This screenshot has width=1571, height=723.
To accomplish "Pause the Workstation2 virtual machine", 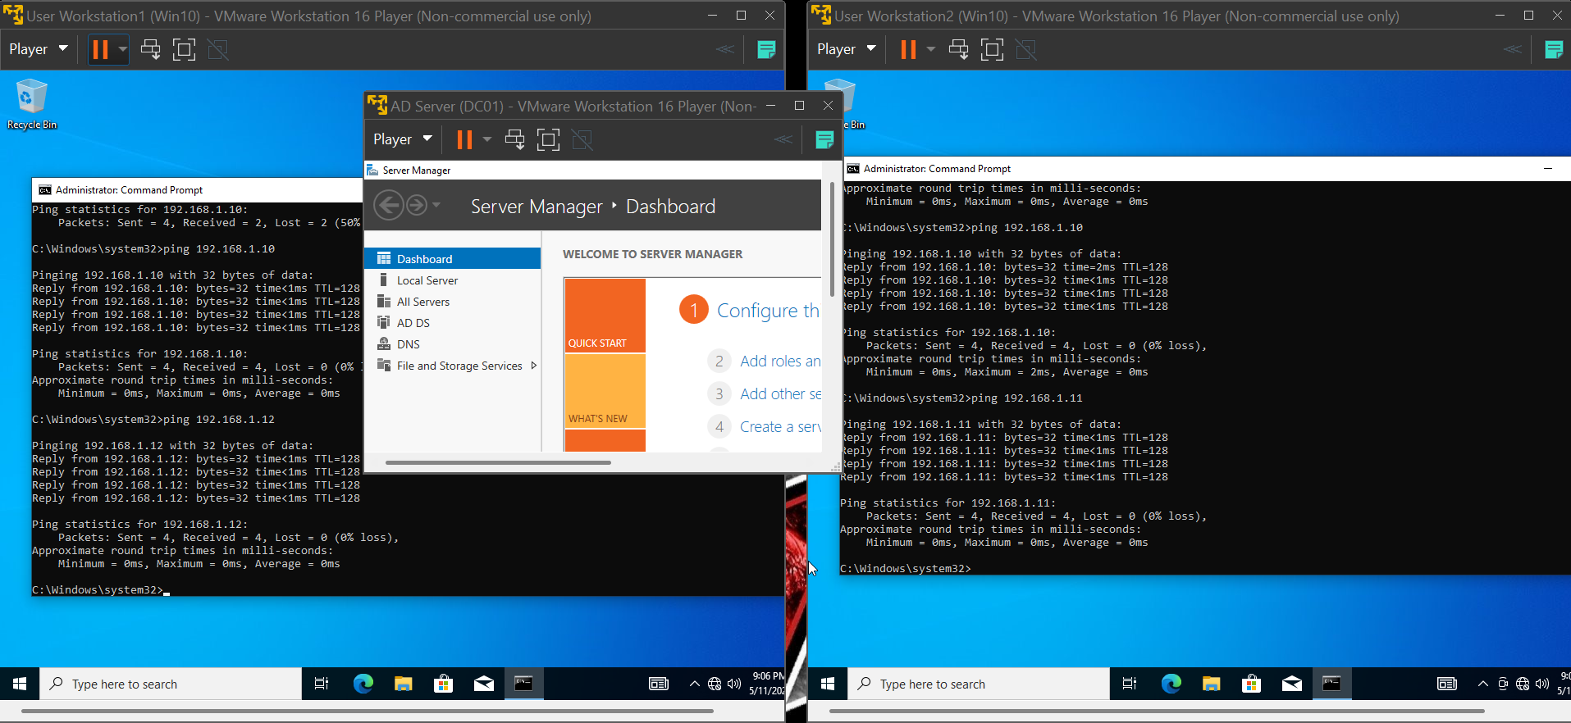I will point(908,49).
